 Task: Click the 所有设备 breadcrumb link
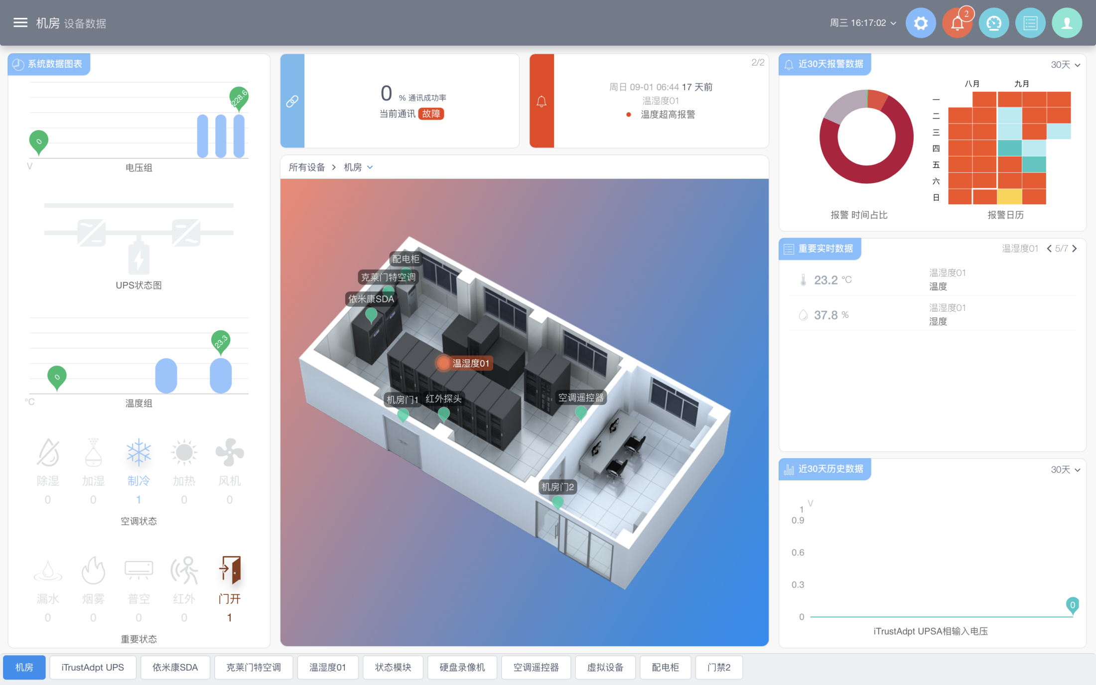(307, 167)
